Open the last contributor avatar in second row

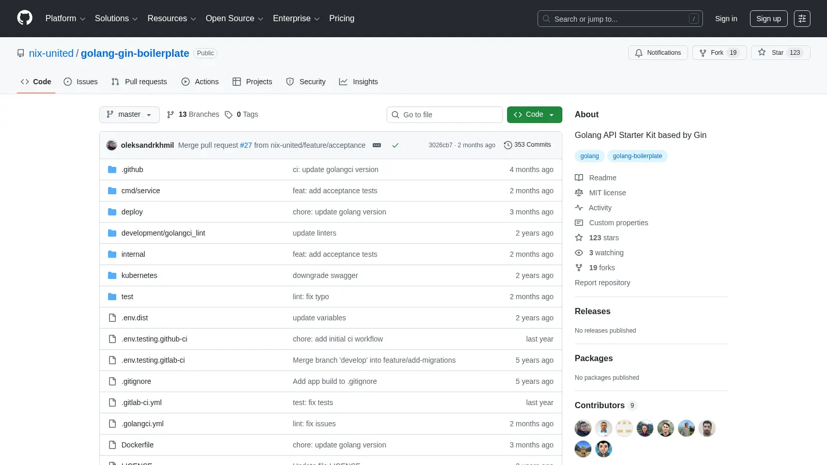click(604, 449)
